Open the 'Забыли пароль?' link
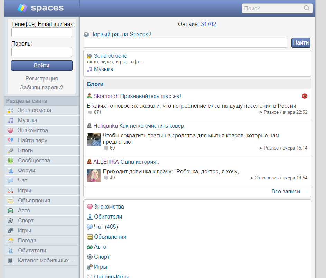Screen dimensions: 326x278 [41, 88]
